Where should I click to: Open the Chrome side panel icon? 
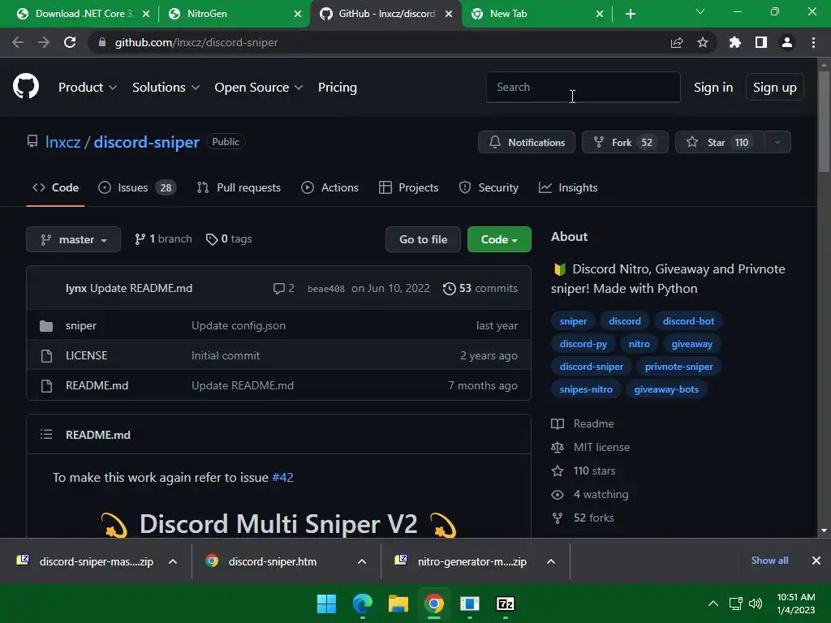click(761, 42)
